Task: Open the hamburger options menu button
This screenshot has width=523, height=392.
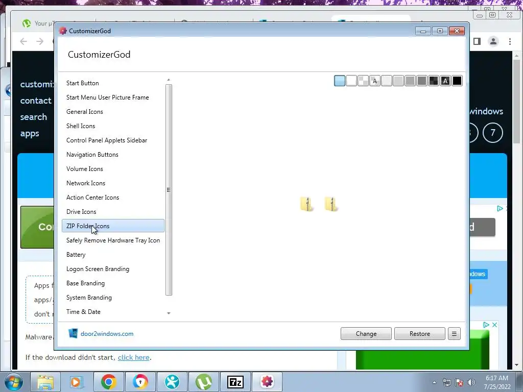Action: click(x=454, y=334)
